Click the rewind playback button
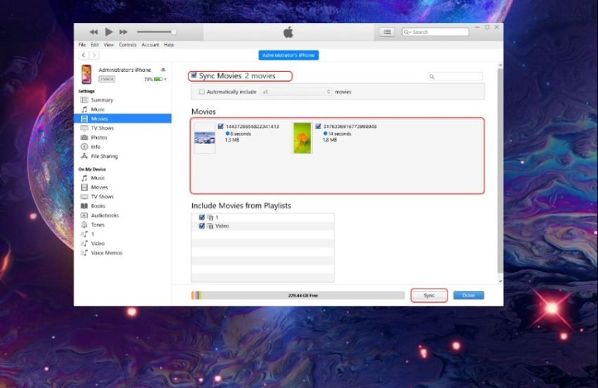Screen dimensions: 598x388 pos(94,32)
